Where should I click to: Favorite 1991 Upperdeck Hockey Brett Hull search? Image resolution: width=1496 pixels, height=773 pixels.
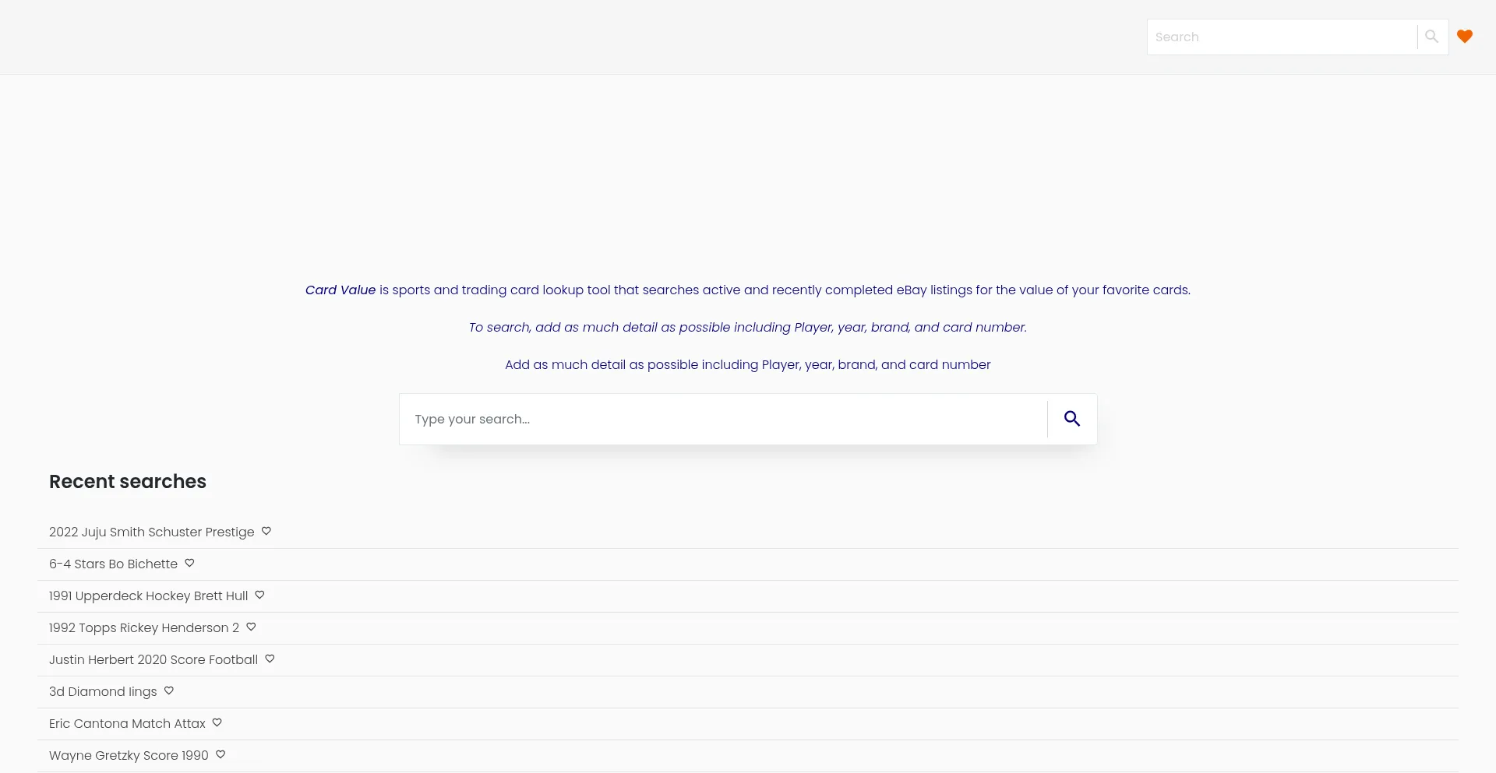pyautogui.click(x=260, y=595)
